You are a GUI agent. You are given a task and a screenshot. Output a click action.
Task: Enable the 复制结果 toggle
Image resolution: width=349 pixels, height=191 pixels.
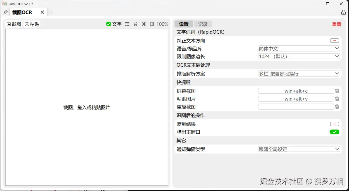(x=335, y=124)
